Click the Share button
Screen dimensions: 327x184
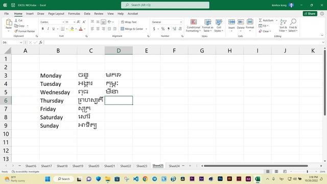310,14
